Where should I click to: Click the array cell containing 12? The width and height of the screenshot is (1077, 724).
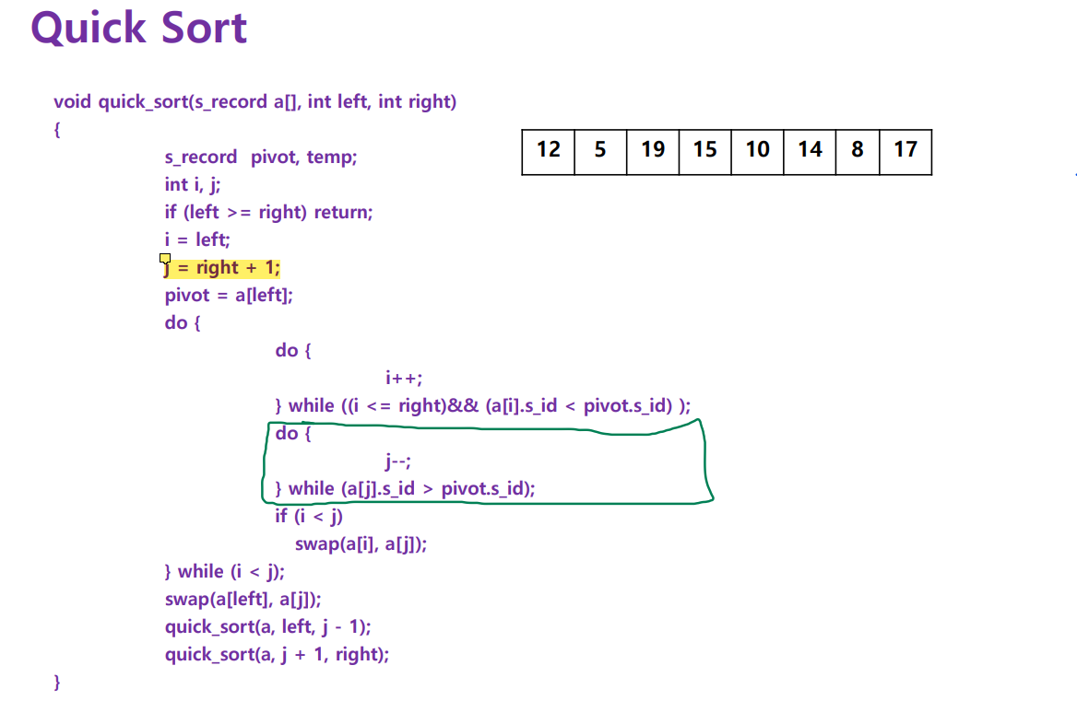pyautogui.click(x=548, y=152)
